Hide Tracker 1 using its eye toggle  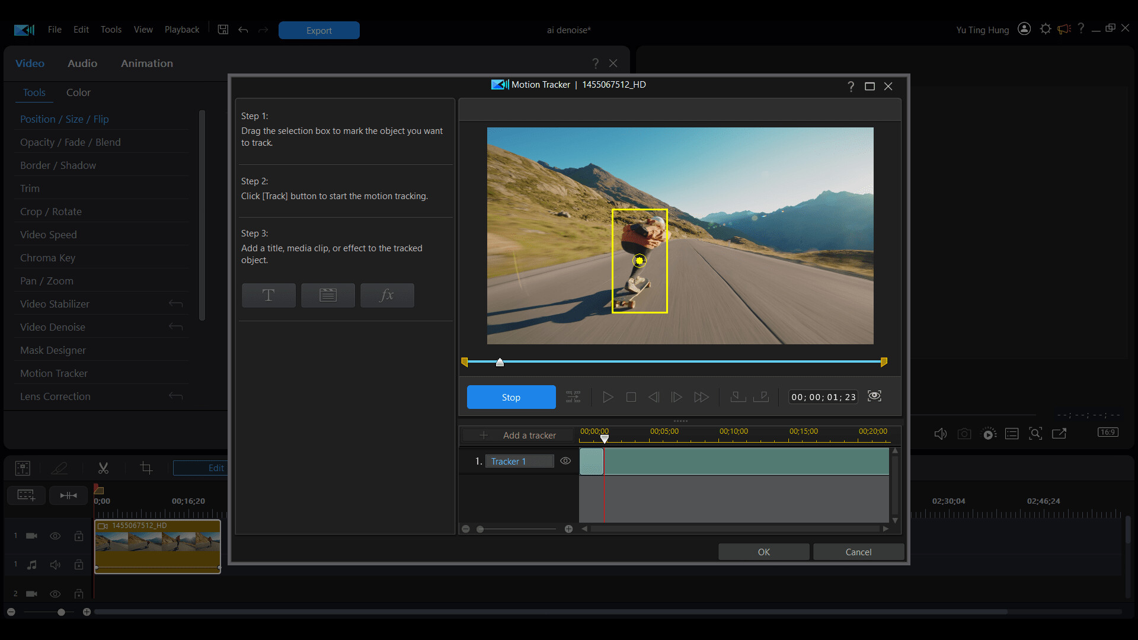[x=565, y=460]
